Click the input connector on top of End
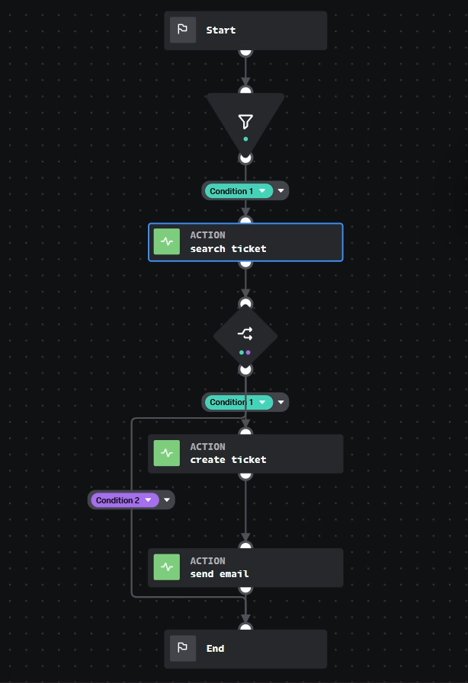Image resolution: width=468 pixels, height=683 pixels. tap(245, 627)
